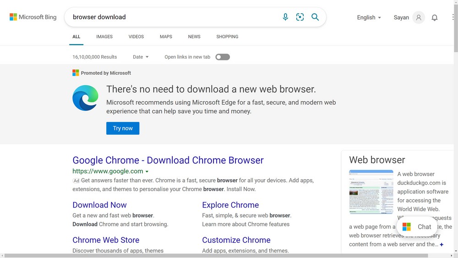
Task: Expand web browser description plus icon
Action: pos(442,245)
